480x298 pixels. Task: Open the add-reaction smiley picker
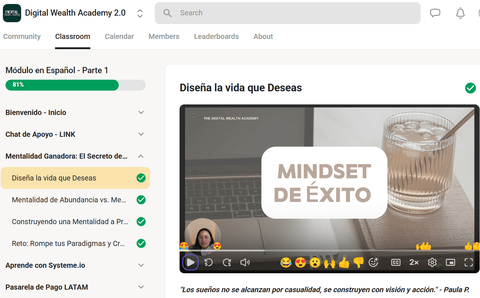pos(374,262)
